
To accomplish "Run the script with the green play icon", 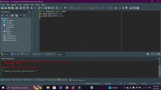I will click(61, 8).
